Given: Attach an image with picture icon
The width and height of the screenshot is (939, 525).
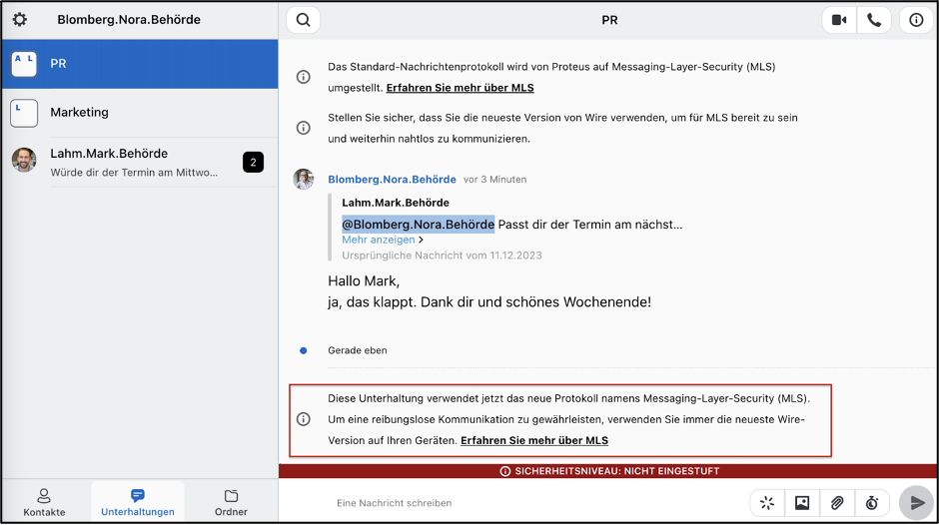Looking at the screenshot, I should click(802, 503).
